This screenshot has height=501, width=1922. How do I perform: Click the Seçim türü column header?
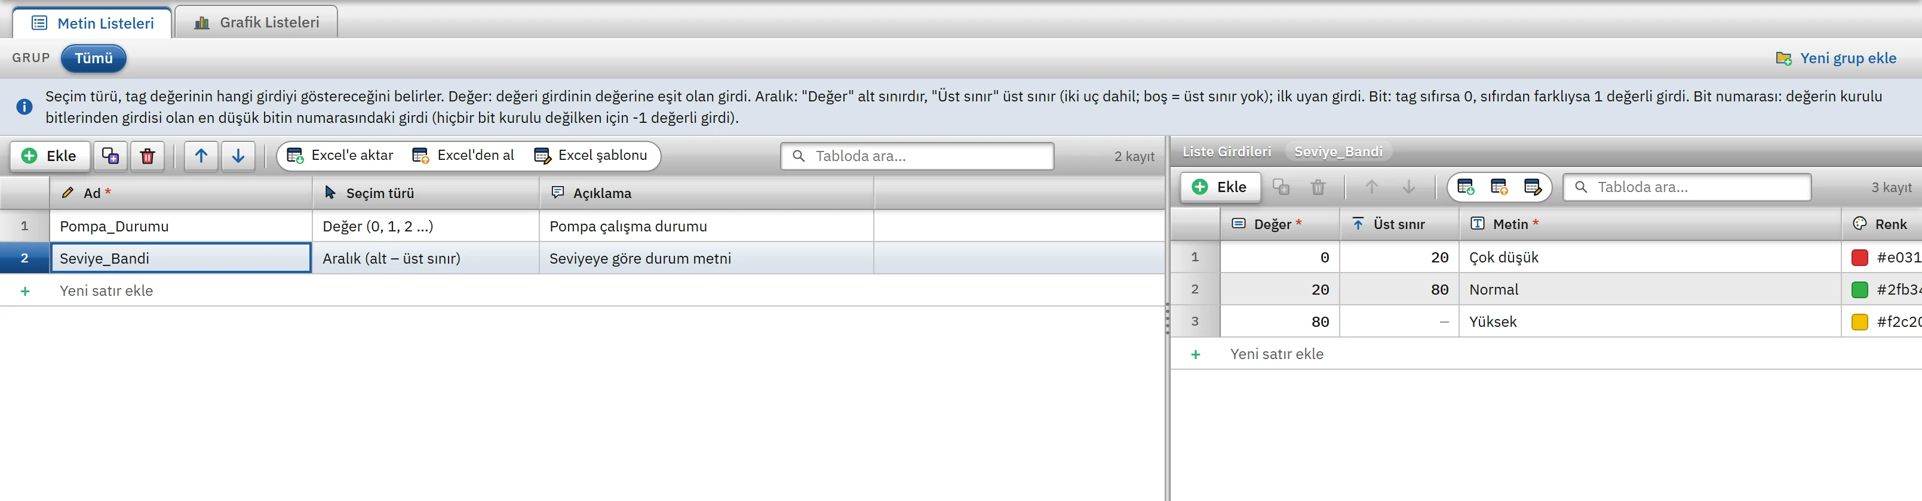tap(425, 193)
